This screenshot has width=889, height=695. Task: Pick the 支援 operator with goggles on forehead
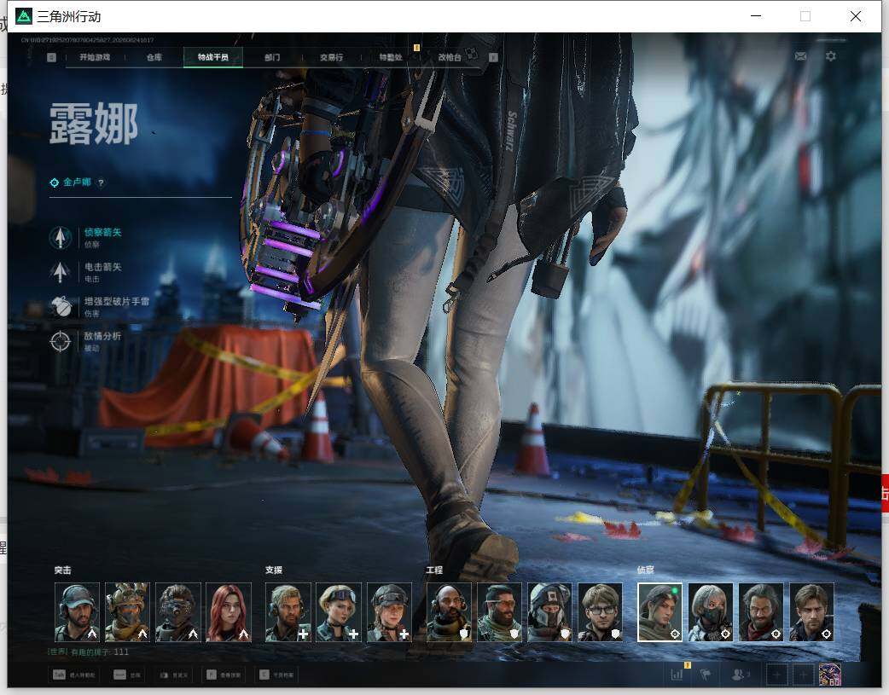339,612
